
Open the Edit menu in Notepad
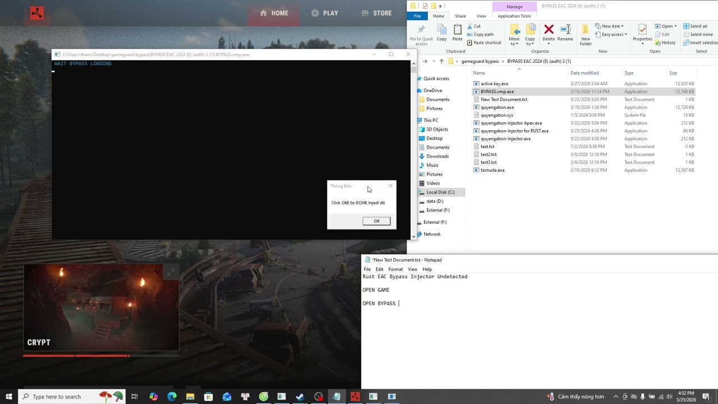point(380,269)
